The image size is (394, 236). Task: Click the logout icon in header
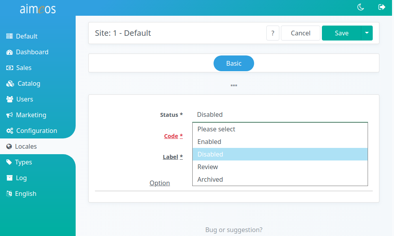[x=382, y=7]
